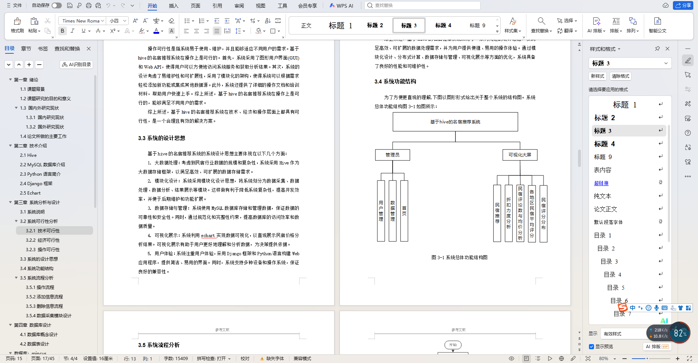Toggle italic formatting
Screen dimensions: 698x363
(73, 31)
